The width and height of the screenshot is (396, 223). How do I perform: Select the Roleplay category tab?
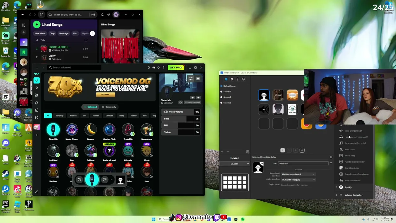point(59,116)
